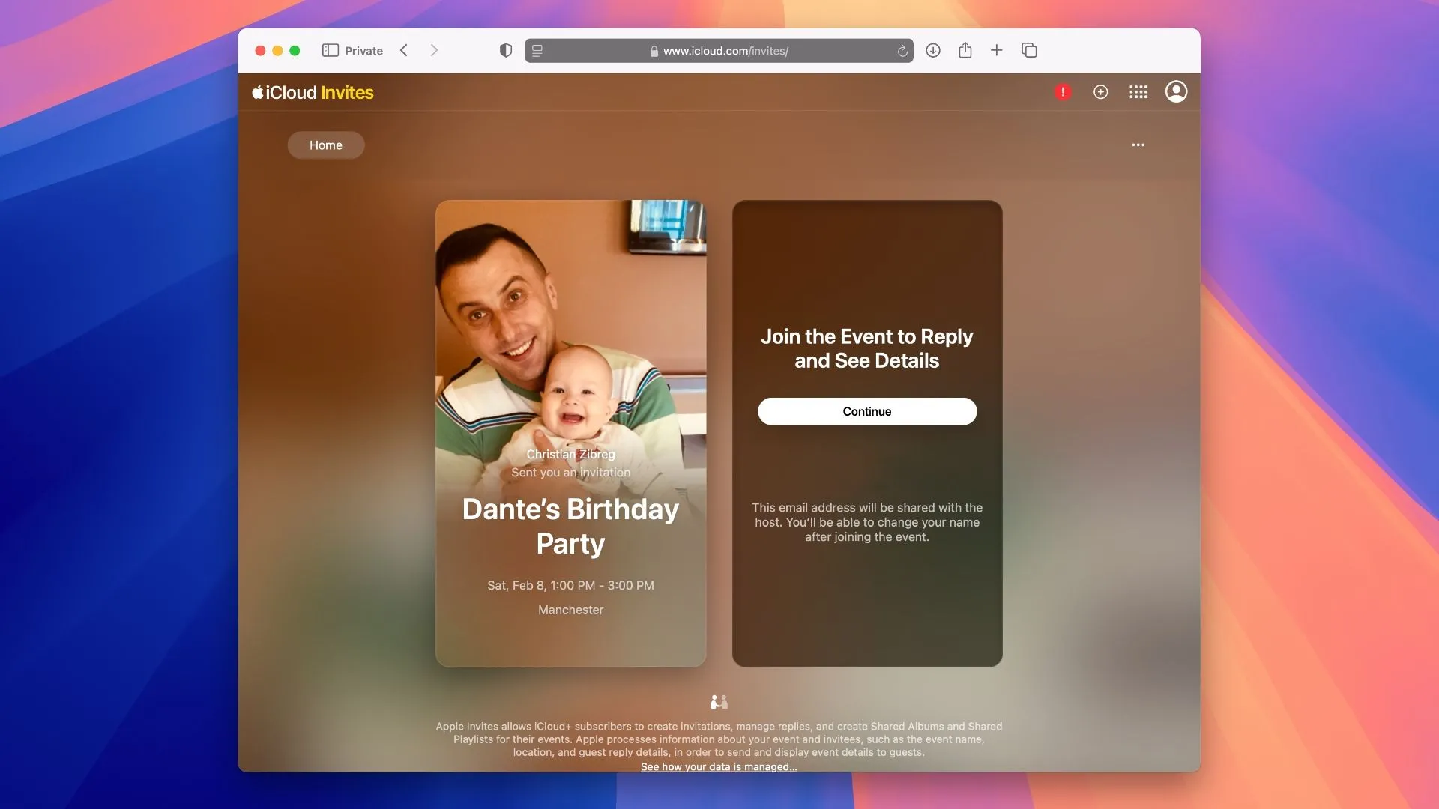1439x809 pixels.
Task: Go forward with the Safari forward arrow
Action: pyautogui.click(x=434, y=50)
